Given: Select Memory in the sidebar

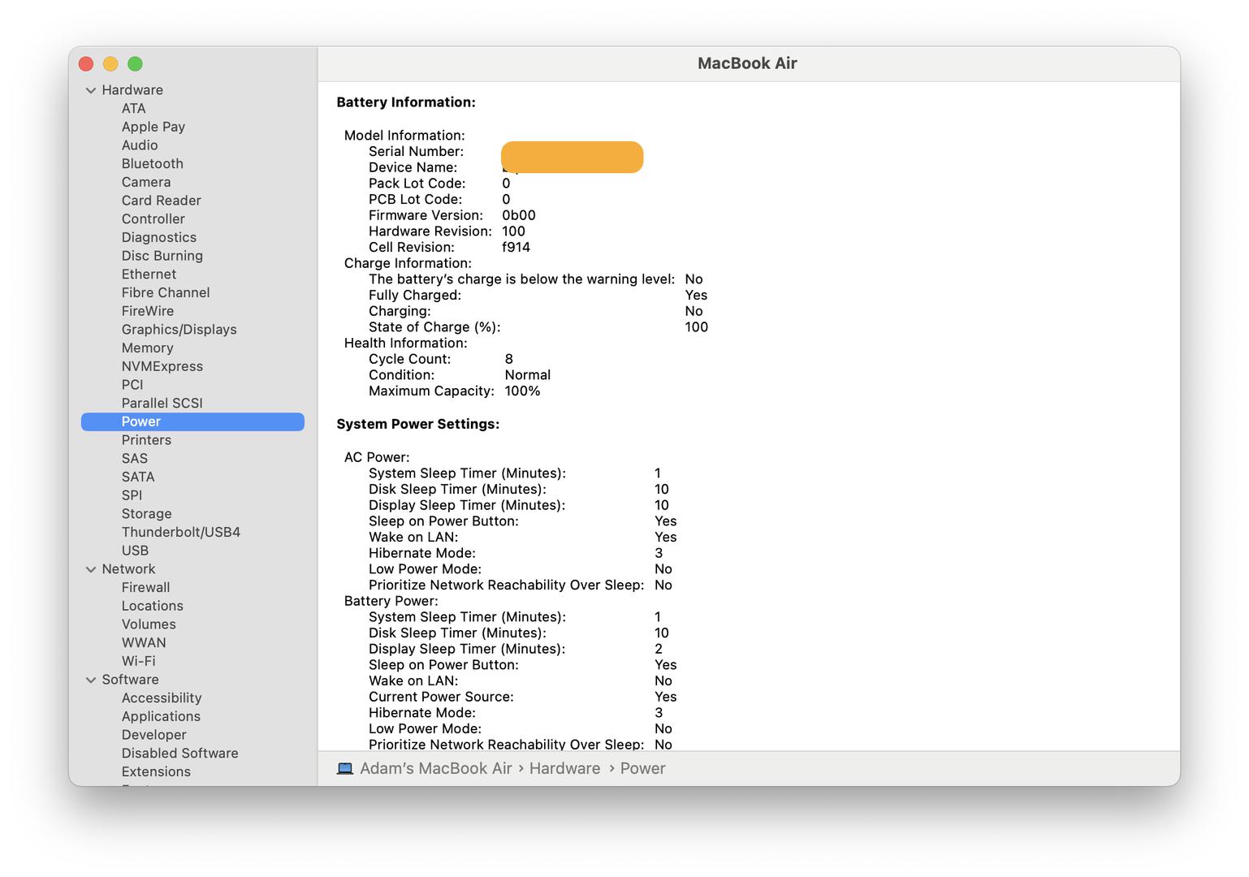Looking at the screenshot, I should [148, 348].
